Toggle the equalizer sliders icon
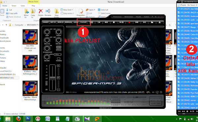Image resolution: width=198 pixels, height=122 pixels. point(91,22)
